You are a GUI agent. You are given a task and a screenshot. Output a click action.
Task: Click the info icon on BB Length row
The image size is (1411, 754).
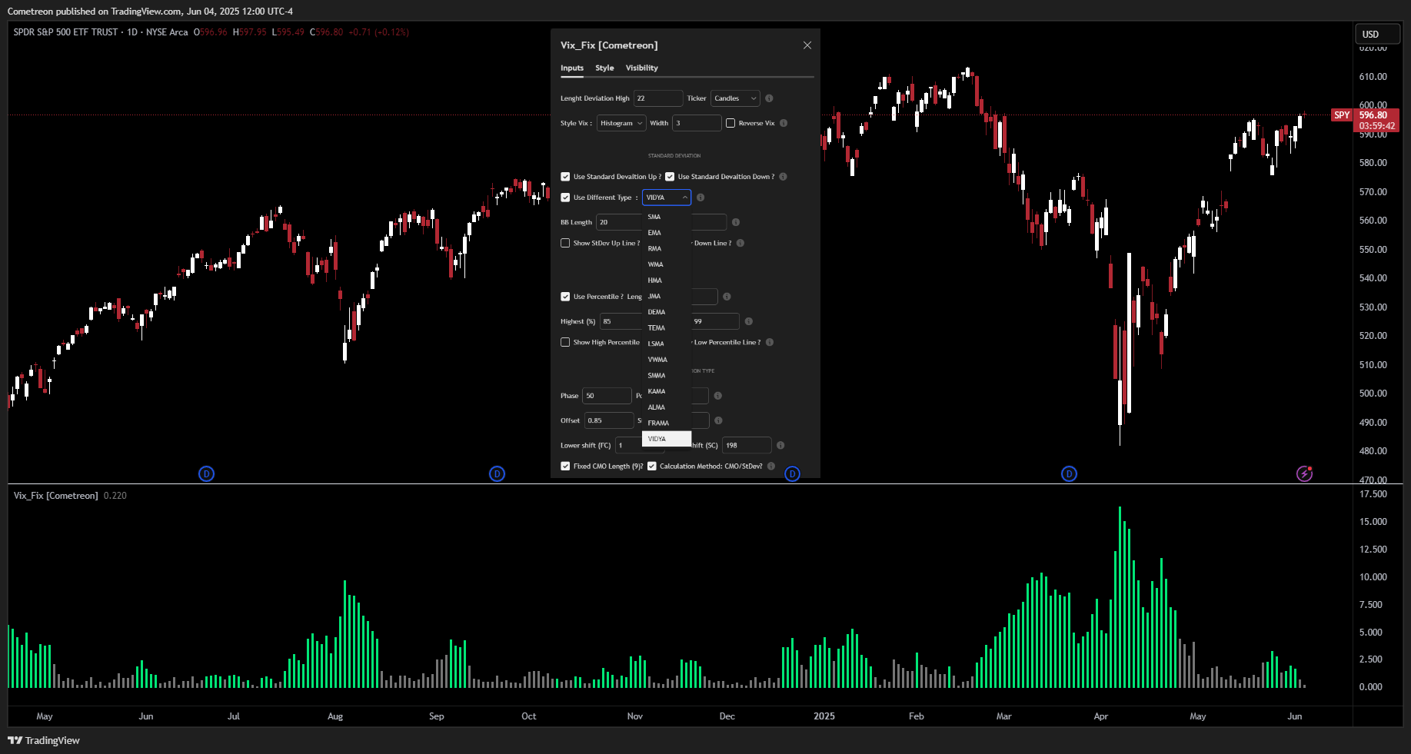pyautogui.click(x=736, y=222)
